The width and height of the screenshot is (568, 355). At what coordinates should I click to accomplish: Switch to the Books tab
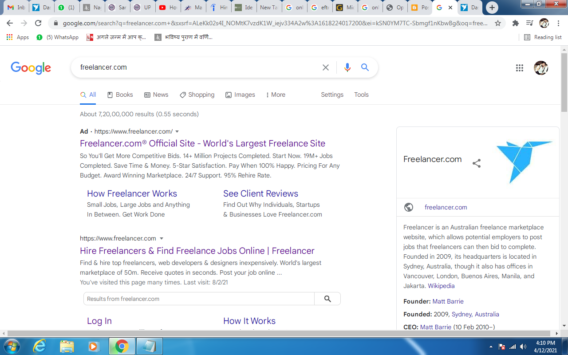coord(120,95)
